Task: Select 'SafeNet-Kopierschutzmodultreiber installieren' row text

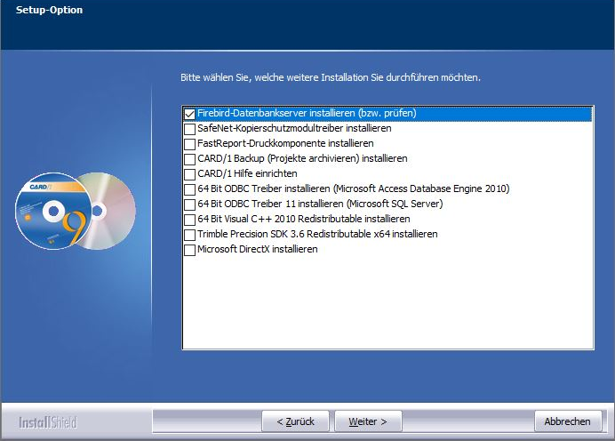Action: tap(294, 128)
